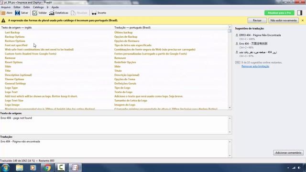The image size is (306, 172).
Task: Click translation Definições Gerais
Action: click(x=125, y=84)
